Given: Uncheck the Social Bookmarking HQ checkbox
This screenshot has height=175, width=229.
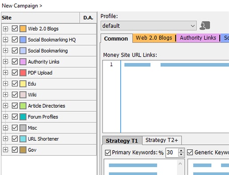Looking at the screenshot, I should (15, 40).
